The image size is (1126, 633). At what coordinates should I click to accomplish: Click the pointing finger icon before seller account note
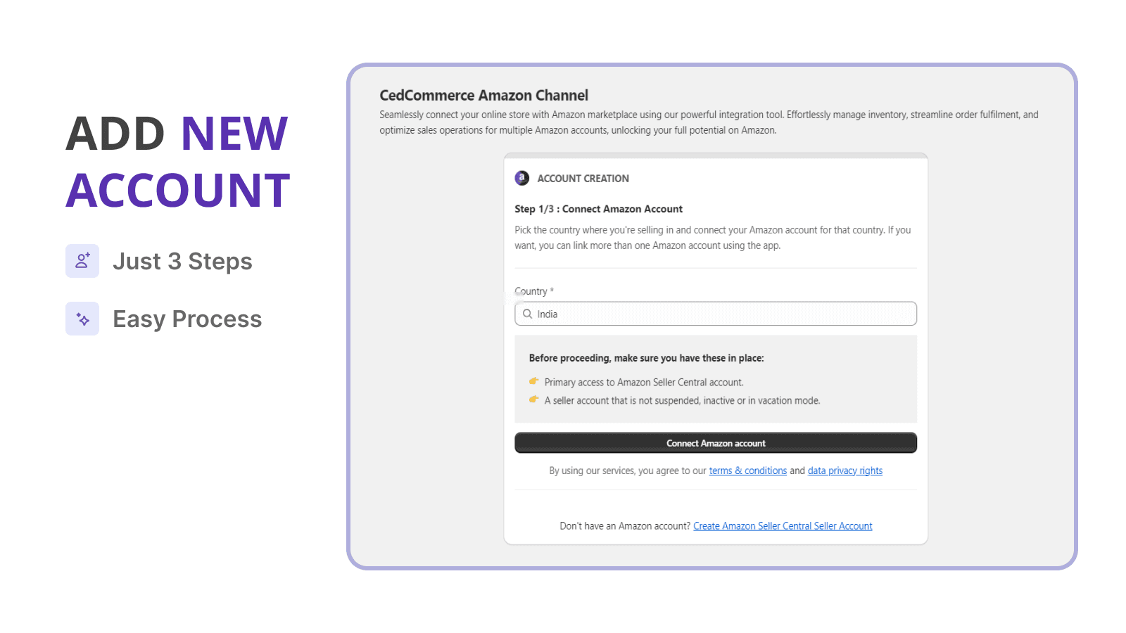tap(534, 399)
